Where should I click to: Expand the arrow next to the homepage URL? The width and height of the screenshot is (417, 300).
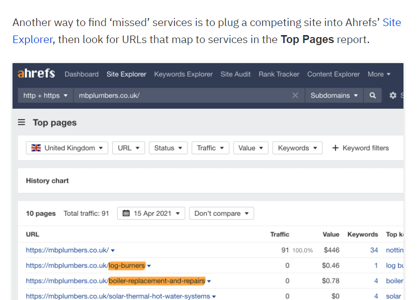tap(113, 250)
